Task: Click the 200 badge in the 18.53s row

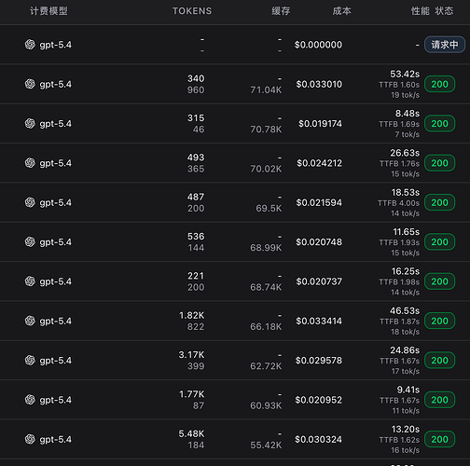Action: [439, 202]
